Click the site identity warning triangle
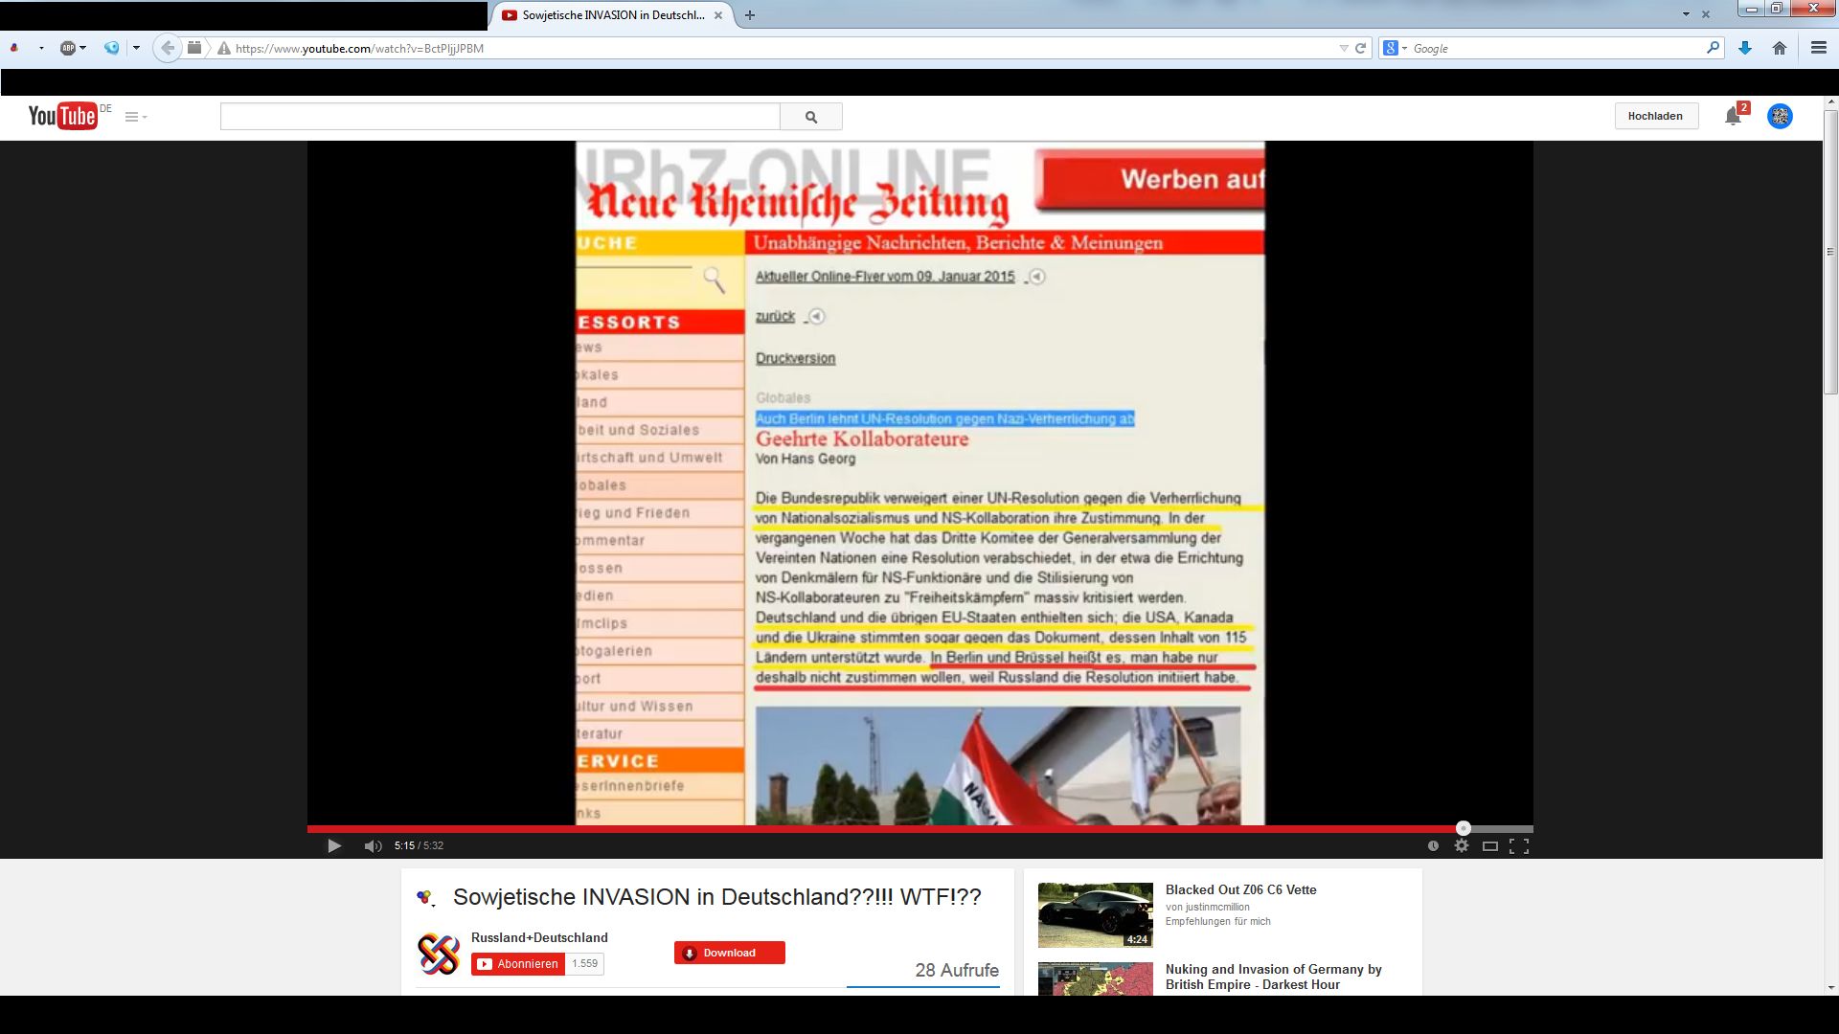Image resolution: width=1839 pixels, height=1034 pixels. 223,48
